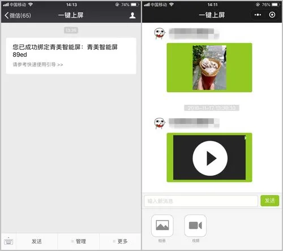
Task: Choose video camera icon to send video
Action: [x=195, y=226]
